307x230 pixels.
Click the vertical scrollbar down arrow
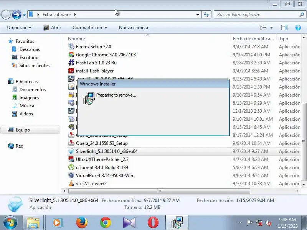(x=304, y=184)
